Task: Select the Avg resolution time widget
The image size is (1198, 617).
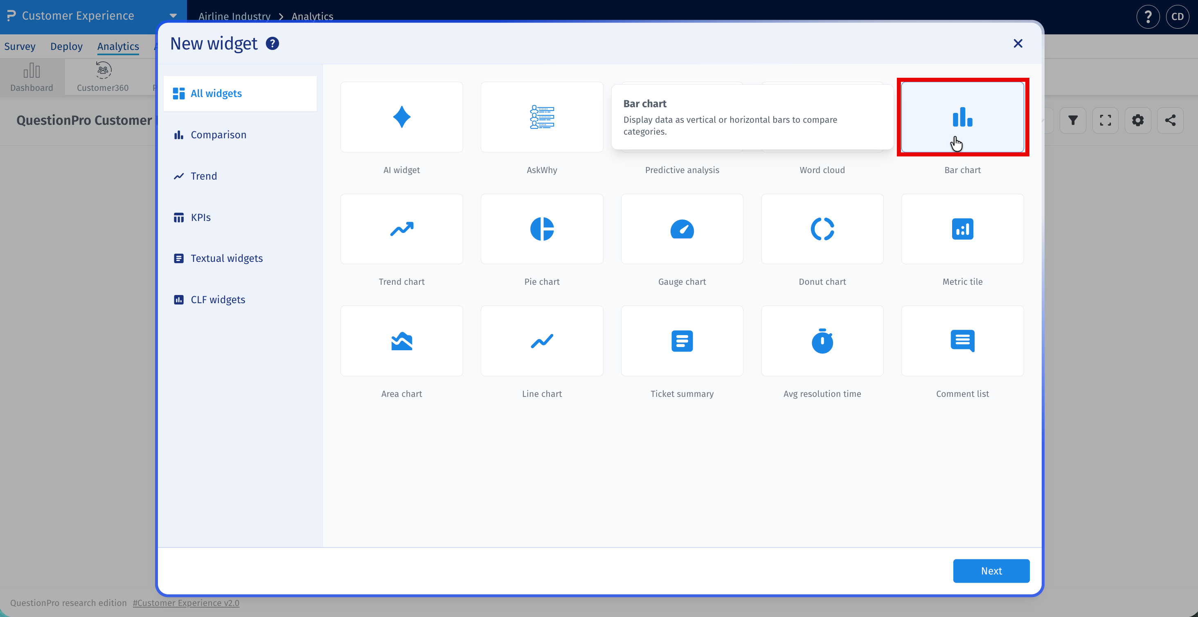Action: (x=822, y=341)
